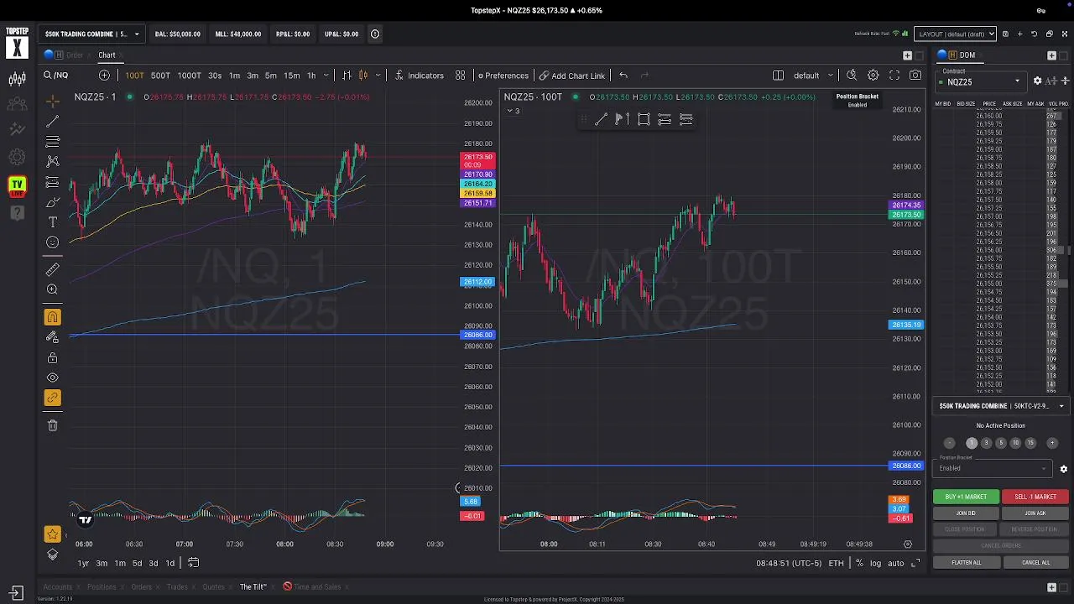Hide all drawings with the eye icon
The width and height of the screenshot is (1074, 604).
pos(52,378)
